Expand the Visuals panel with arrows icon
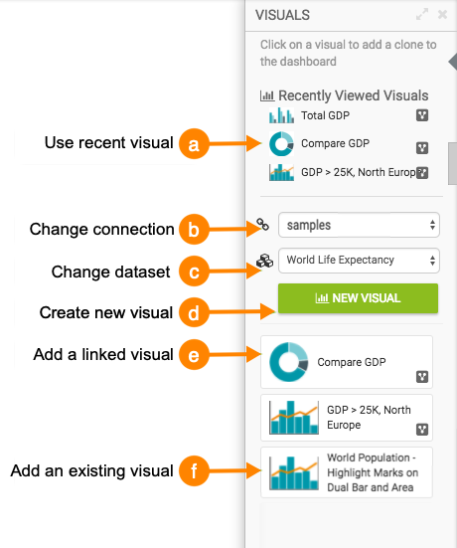Viewport: 457px width, 548px height. [x=422, y=15]
